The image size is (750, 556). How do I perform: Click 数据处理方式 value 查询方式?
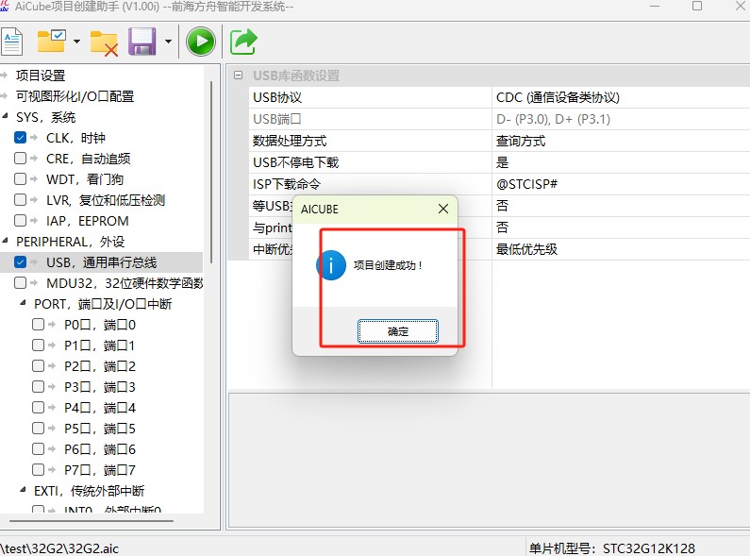[521, 141]
